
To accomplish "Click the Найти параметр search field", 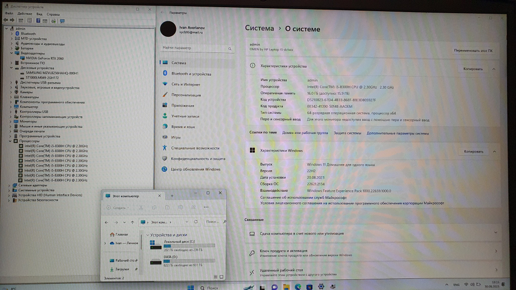I will (198, 48).
